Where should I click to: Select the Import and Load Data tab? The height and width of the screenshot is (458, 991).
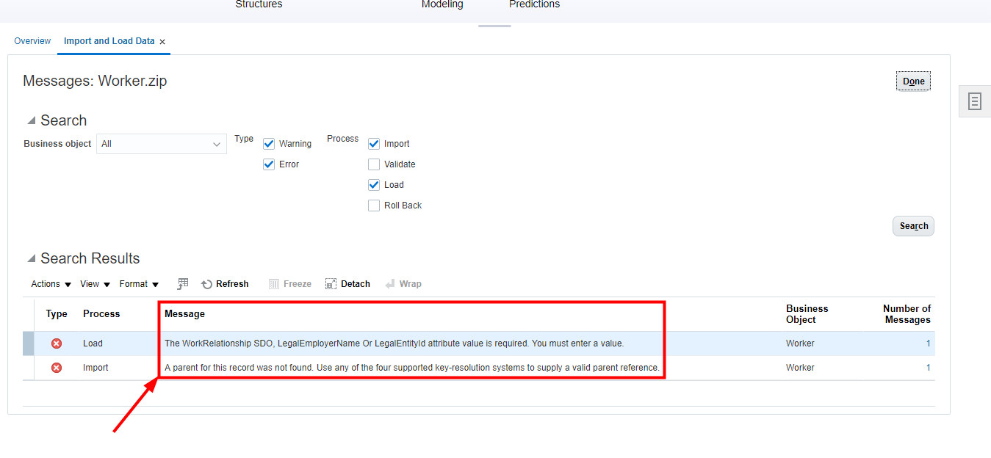(109, 41)
